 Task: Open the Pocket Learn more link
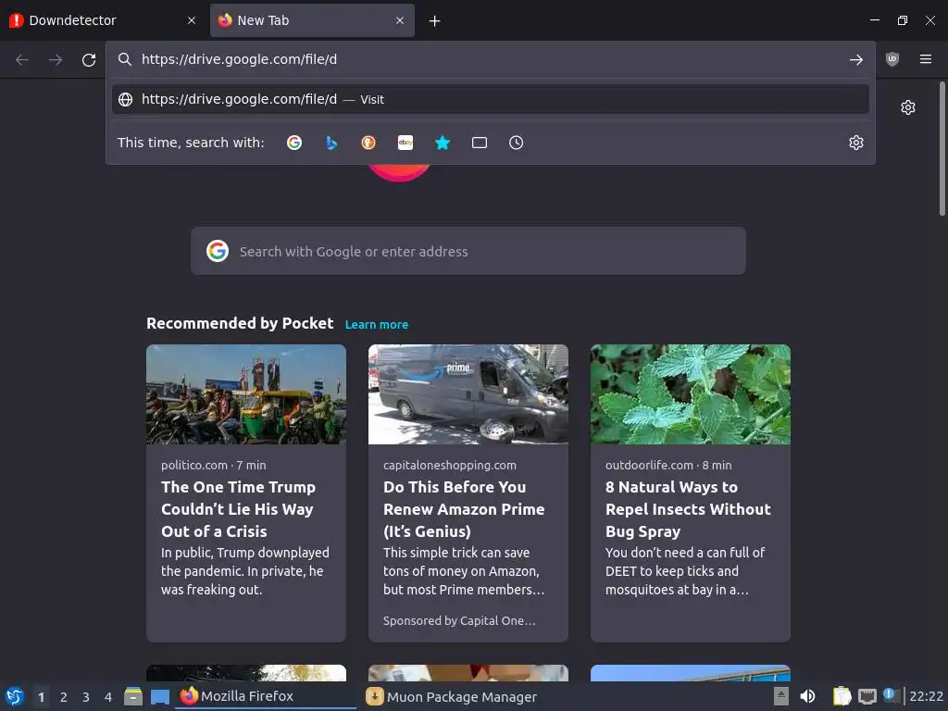click(x=376, y=325)
